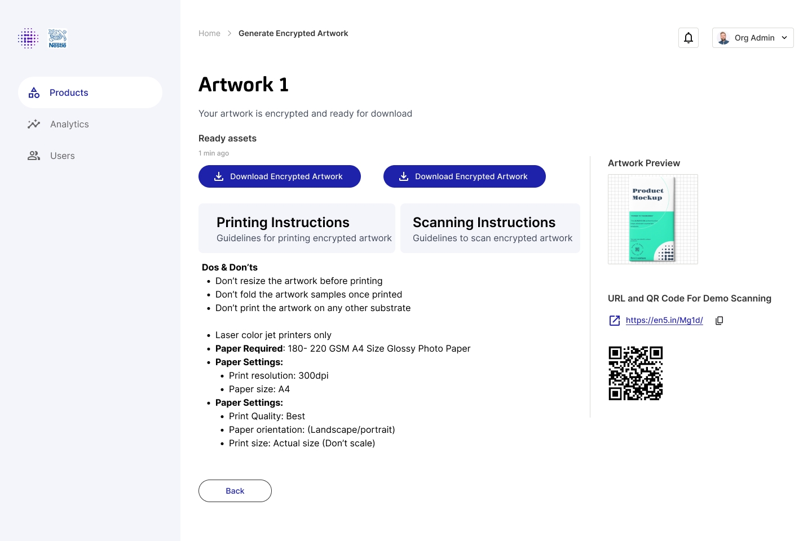
Task: Copy the demo scanning URL
Action: click(719, 321)
